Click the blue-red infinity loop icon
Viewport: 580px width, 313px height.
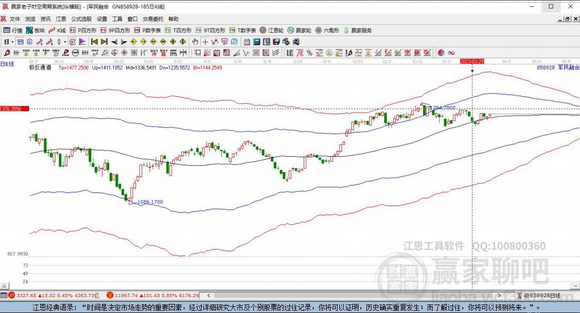(x=451, y=53)
